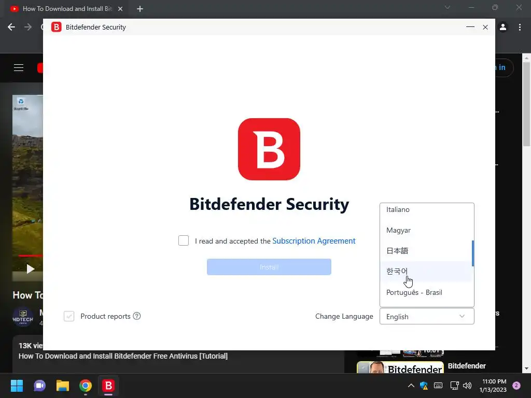Toggle the Product reports checkbox

point(69,316)
